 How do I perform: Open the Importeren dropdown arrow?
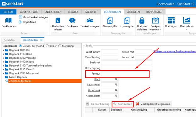[x=47, y=22]
